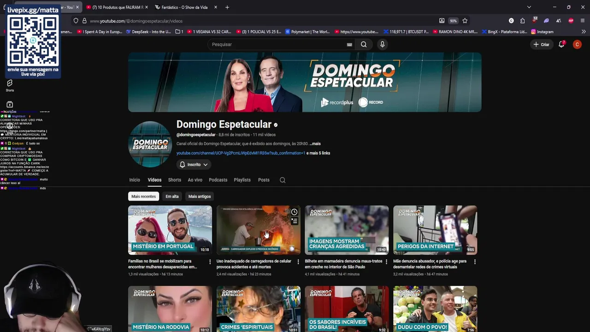Viewport: 590px width, 332px height.
Task: Open 'Mãe denuncia abusador' video title
Action: tap(430, 264)
